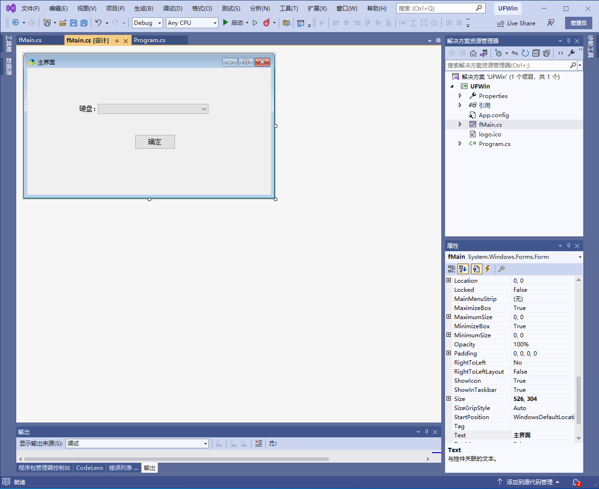Click the open file folder icon

(63, 22)
